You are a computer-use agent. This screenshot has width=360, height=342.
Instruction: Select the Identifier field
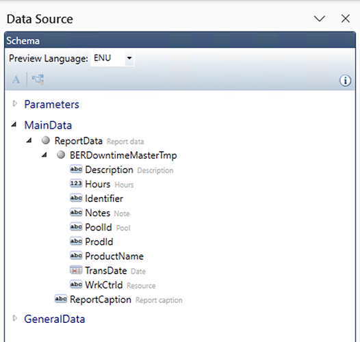(x=104, y=198)
